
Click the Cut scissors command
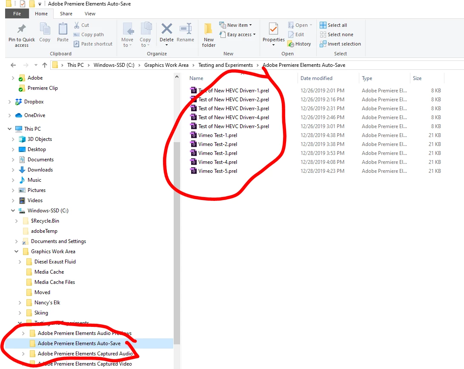click(81, 25)
